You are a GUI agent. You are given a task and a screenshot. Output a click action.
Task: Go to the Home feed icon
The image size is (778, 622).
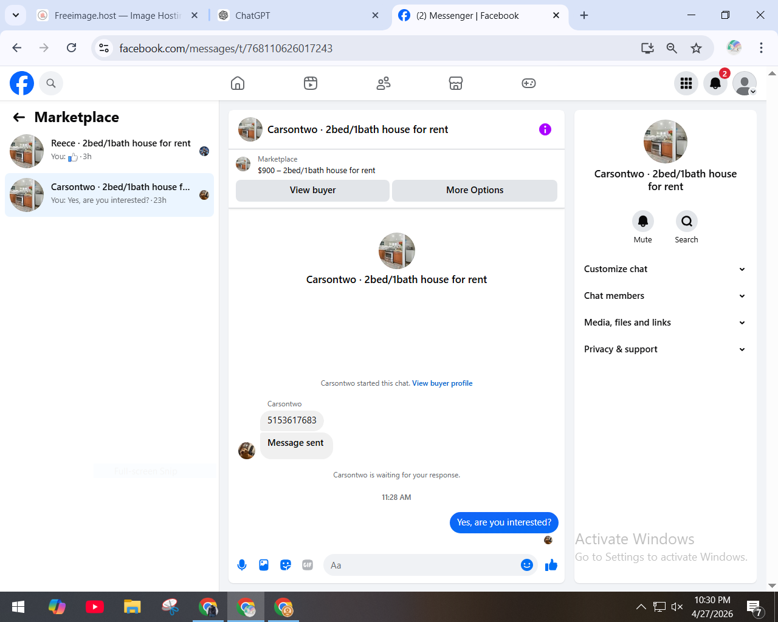[x=238, y=83]
